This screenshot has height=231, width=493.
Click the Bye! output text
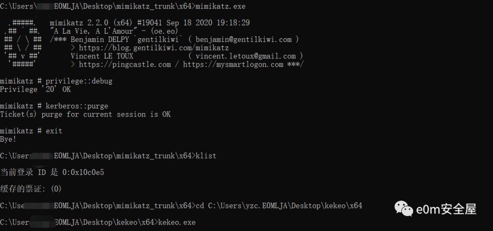(8, 139)
